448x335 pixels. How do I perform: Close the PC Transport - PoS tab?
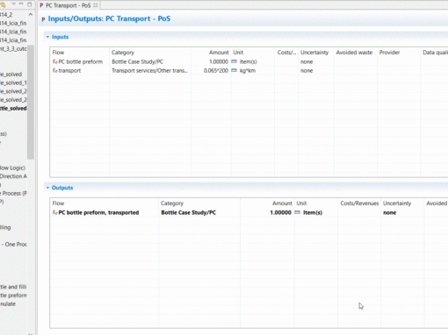(96, 5)
